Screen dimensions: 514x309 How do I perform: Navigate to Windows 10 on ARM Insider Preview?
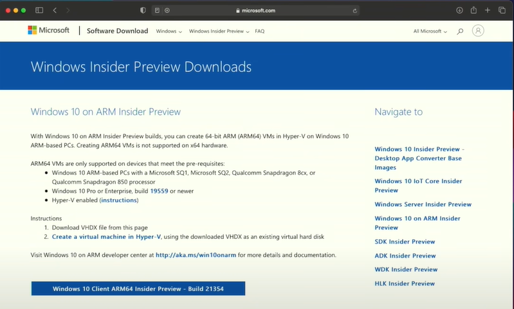[x=418, y=223]
